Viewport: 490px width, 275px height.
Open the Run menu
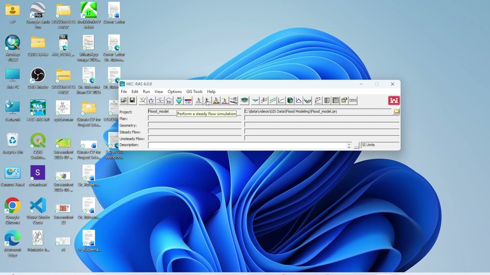pyautogui.click(x=146, y=92)
